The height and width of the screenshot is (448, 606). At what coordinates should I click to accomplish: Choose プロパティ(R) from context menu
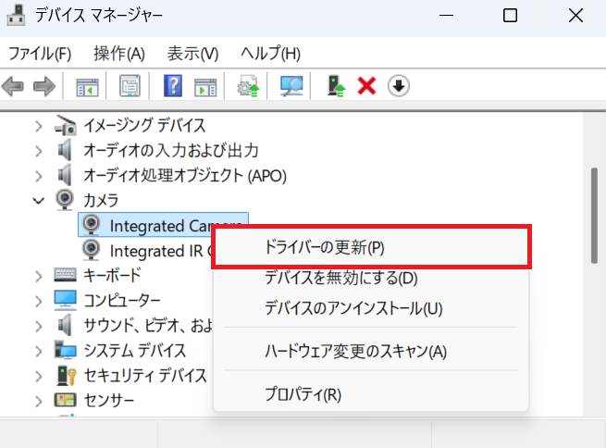pyautogui.click(x=371, y=394)
